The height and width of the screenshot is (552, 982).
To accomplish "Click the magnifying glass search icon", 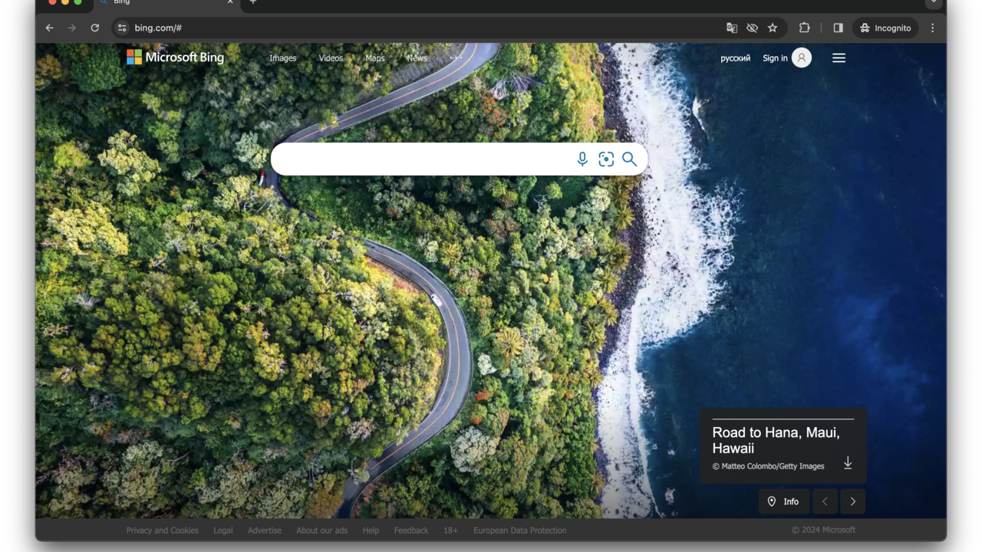I will [630, 159].
